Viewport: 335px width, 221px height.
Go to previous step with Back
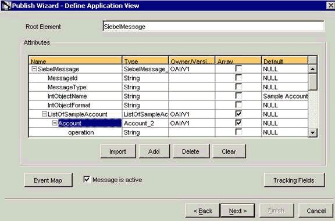pos(202,211)
